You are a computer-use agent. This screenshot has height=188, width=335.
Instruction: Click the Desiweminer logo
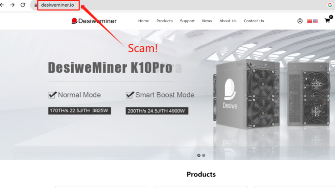94,21
